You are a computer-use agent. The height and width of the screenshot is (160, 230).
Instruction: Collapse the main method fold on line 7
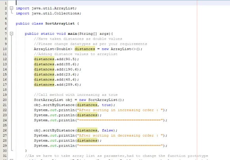11,34
